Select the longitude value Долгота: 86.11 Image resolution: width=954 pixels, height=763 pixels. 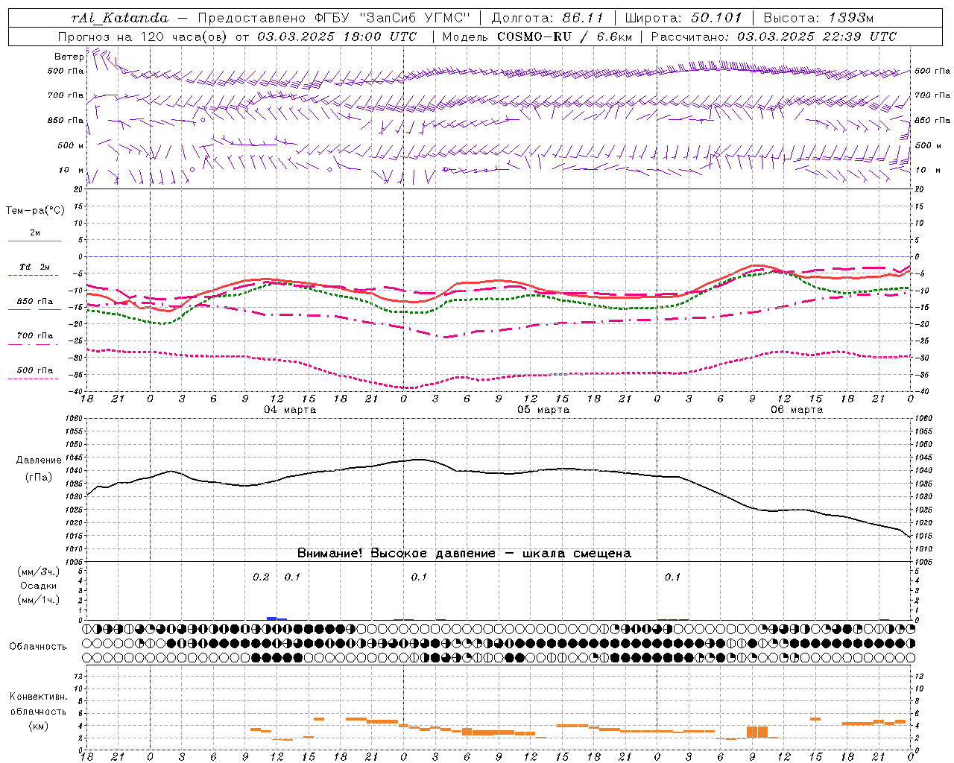pyautogui.click(x=547, y=18)
